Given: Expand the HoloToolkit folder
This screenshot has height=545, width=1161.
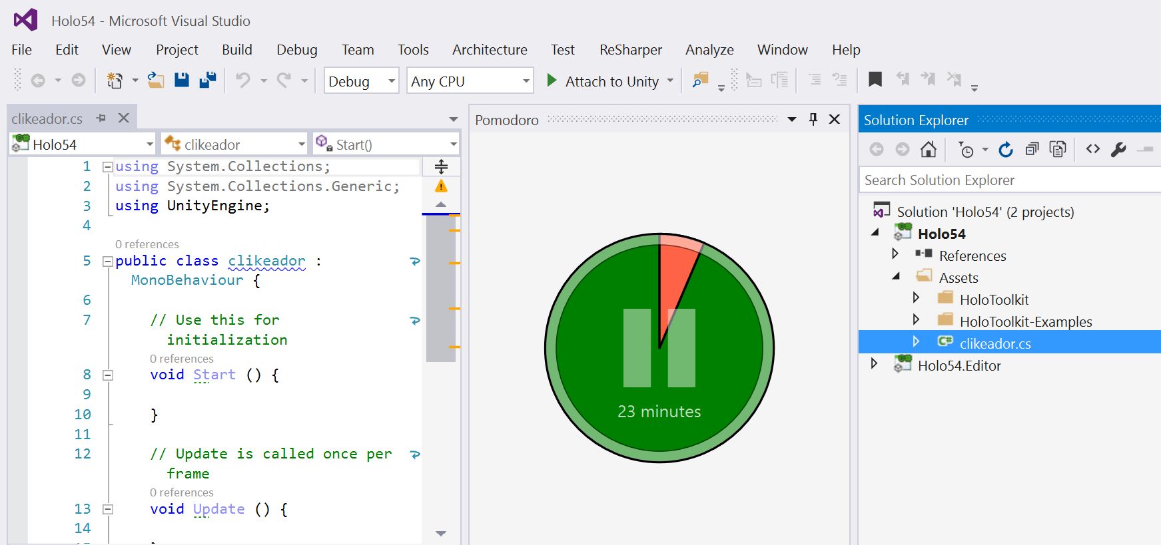Looking at the screenshot, I should [x=916, y=299].
